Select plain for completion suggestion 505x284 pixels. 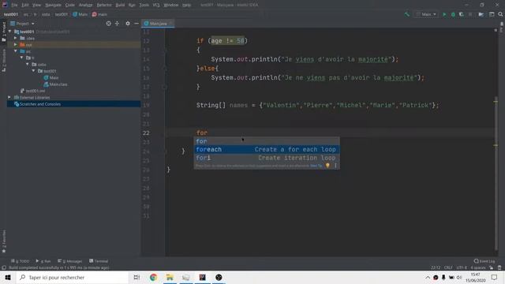pyautogui.click(x=267, y=141)
